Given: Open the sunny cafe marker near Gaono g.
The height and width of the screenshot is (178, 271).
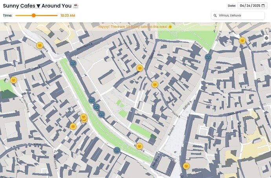Looking at the screenshot, I should [x=140, y=68].
